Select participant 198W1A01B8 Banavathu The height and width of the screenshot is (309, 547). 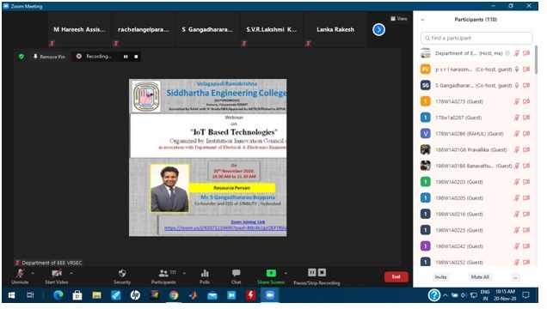pos(475,166)
